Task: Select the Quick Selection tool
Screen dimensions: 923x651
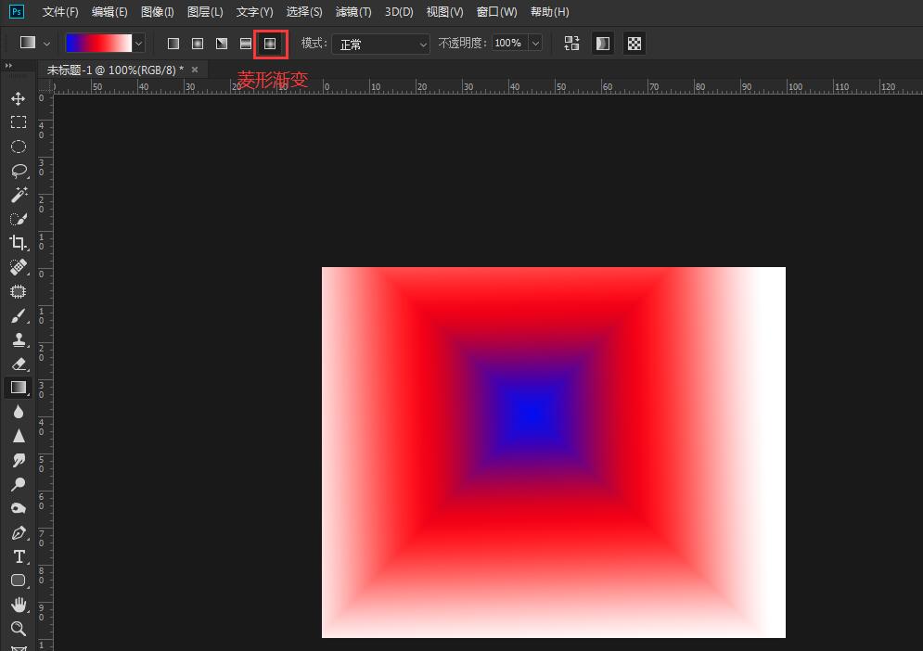Action: coord(19,219)
